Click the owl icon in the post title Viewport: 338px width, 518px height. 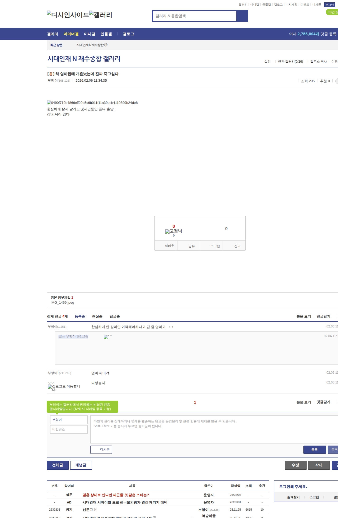(51, 74)
